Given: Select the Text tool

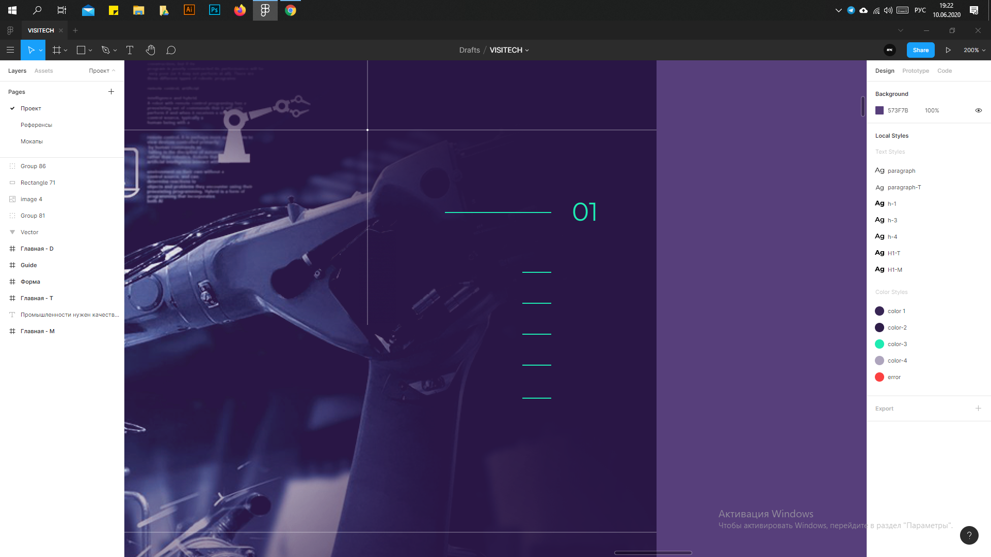Looking at the screenshot, I should click(130, 50).
